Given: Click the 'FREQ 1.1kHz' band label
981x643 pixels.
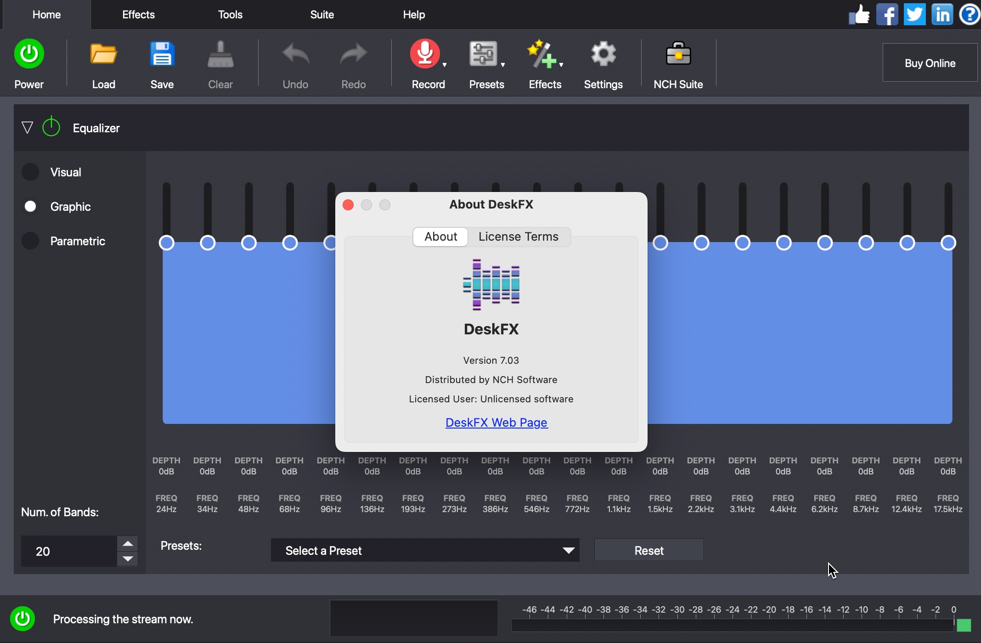Looking at the screenshot, I should click(619, 503).
